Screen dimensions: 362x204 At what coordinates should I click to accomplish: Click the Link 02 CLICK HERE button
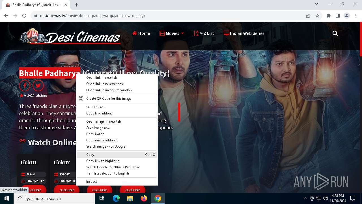(66, 190)
